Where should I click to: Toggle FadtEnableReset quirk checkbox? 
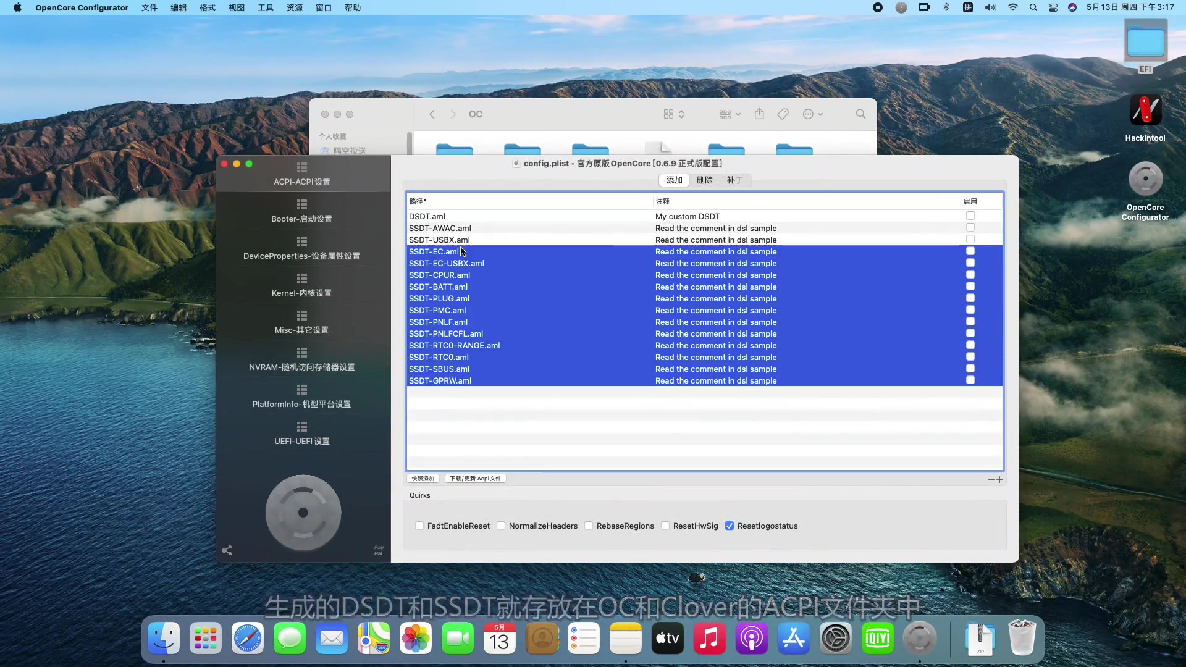pyautogui.click(x=419, y=526)
